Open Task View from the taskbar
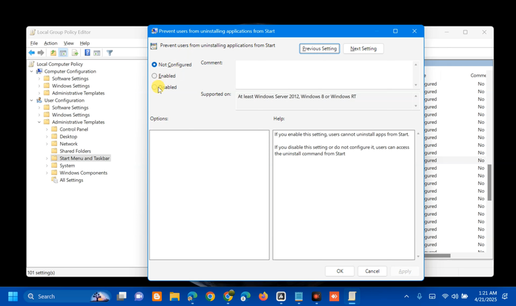 [121, 296]
